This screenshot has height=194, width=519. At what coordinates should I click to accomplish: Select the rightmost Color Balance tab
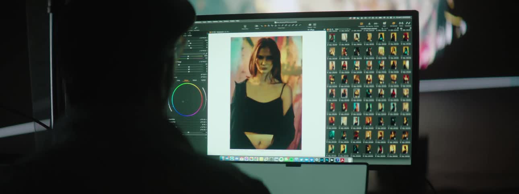[203, 80]
